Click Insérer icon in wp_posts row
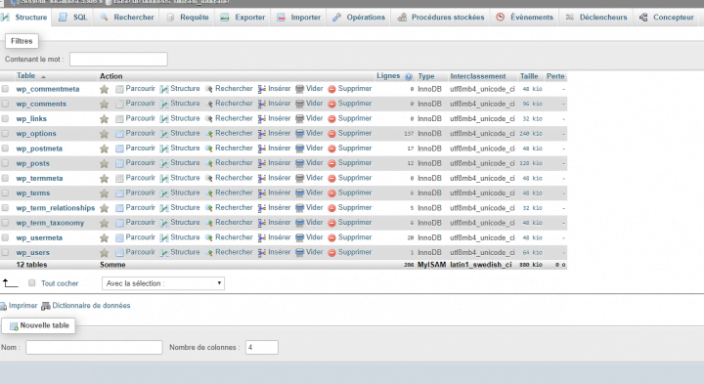 [262, 163]
